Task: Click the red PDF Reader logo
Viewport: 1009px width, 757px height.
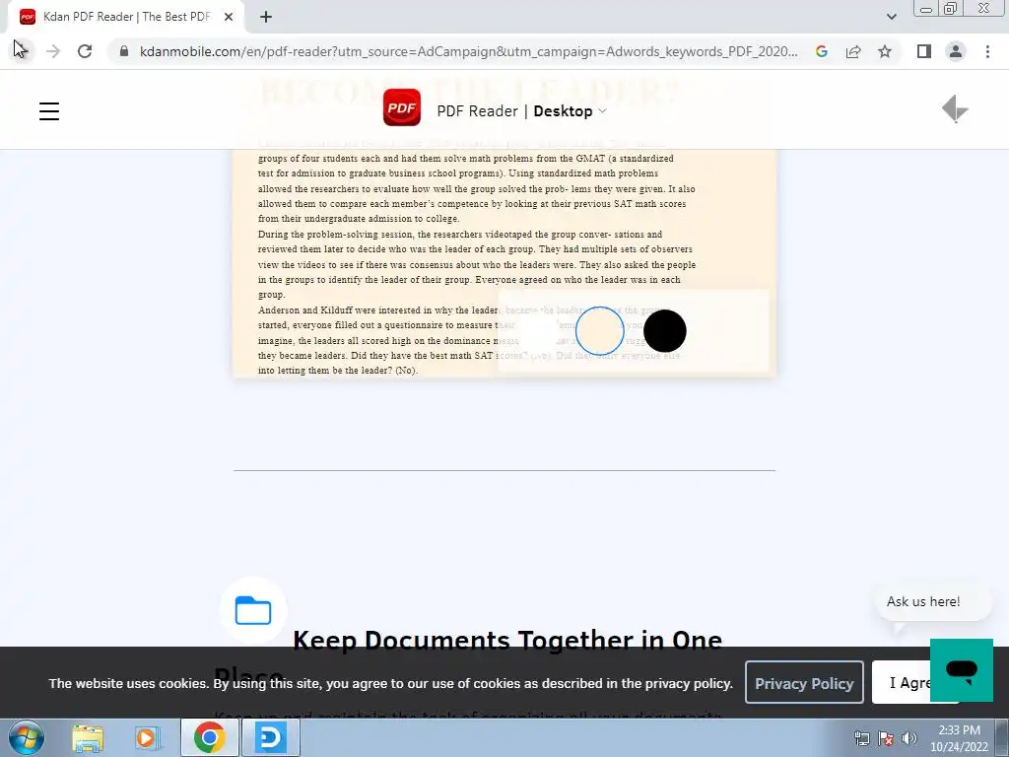Action: (x=402, y=107)
